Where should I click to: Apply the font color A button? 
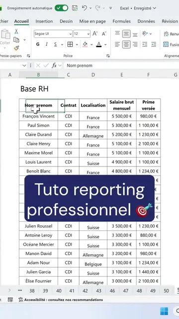pyautogui.click(x=99, y=44)
